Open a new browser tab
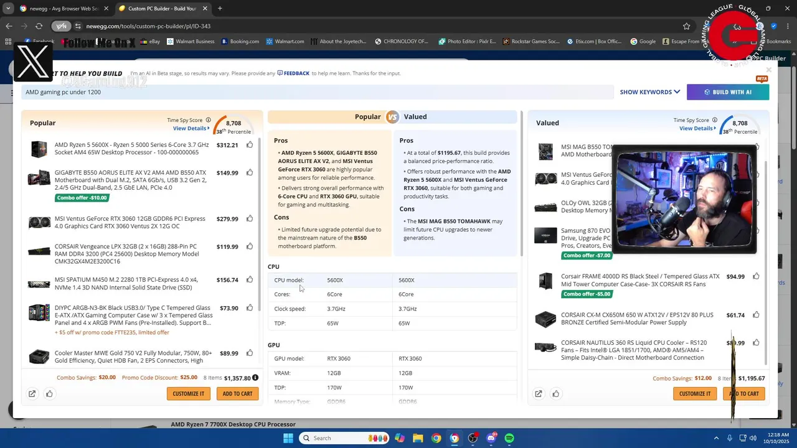This screenshot has width=797, height=448. coord(220,9)
